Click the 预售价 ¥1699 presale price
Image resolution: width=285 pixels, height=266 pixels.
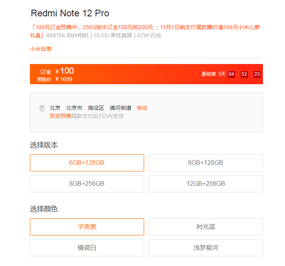[x=55, y=79]
